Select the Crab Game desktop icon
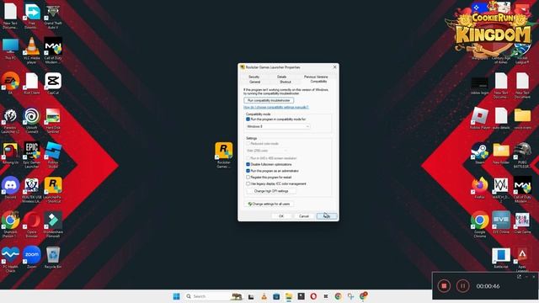 522,222
